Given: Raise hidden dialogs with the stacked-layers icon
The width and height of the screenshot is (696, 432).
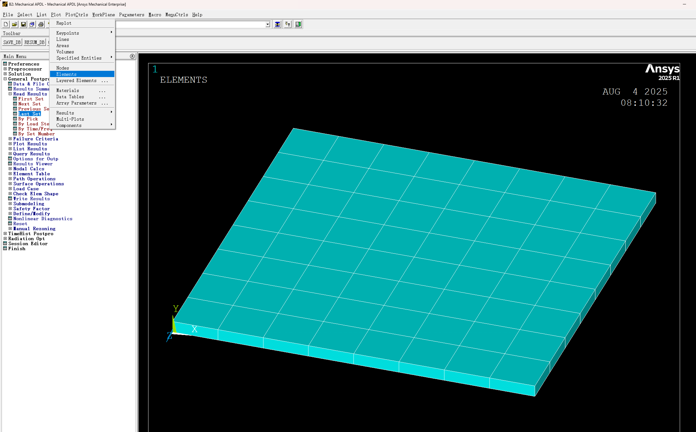Looking at the screenshot, I should click(277, 24).
